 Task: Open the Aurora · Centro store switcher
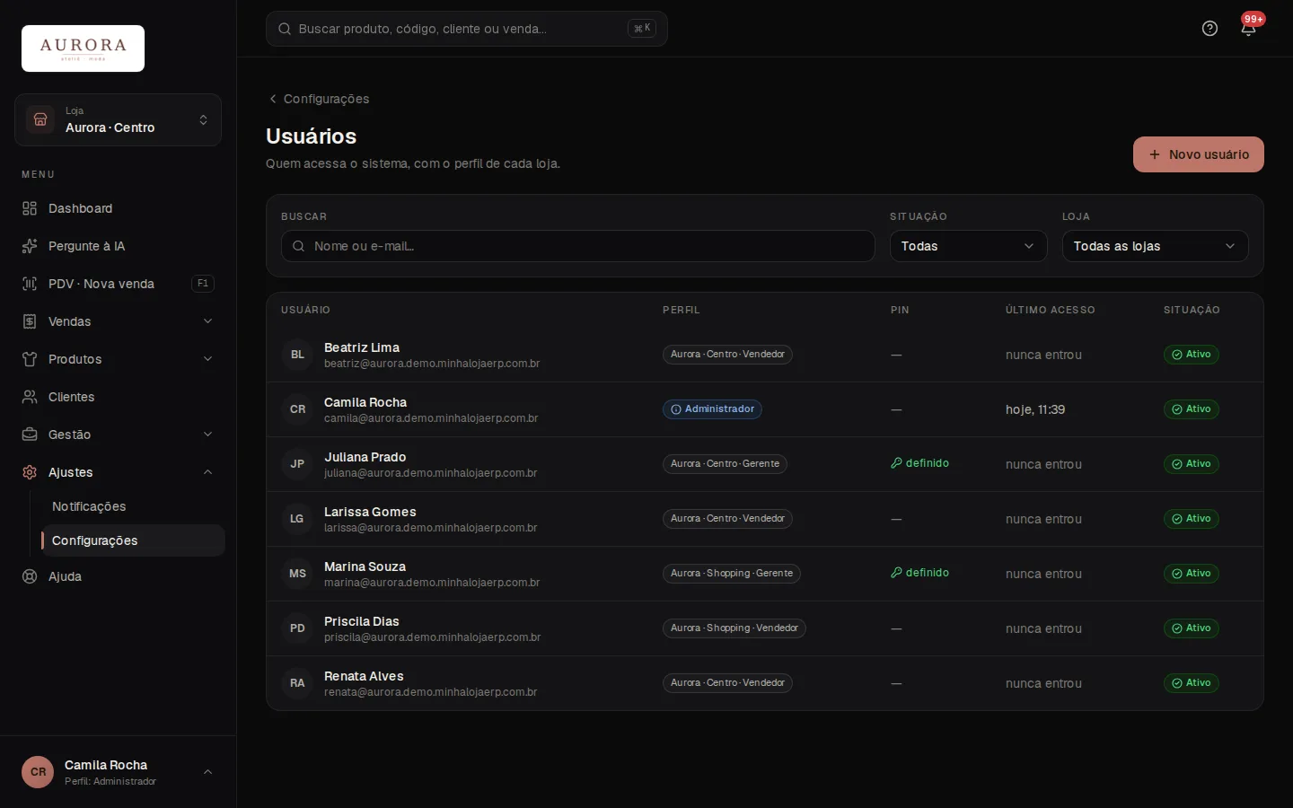(118, 119)
